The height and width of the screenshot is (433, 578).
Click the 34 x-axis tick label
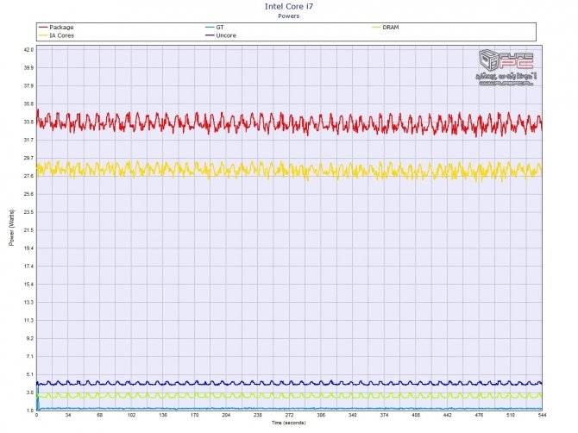pos(68,415)
